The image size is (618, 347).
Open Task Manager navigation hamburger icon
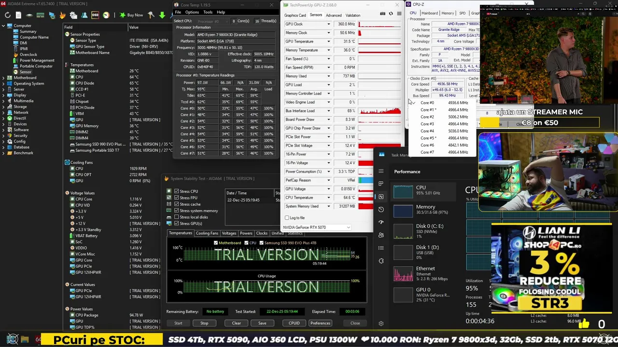click(381, 171)
